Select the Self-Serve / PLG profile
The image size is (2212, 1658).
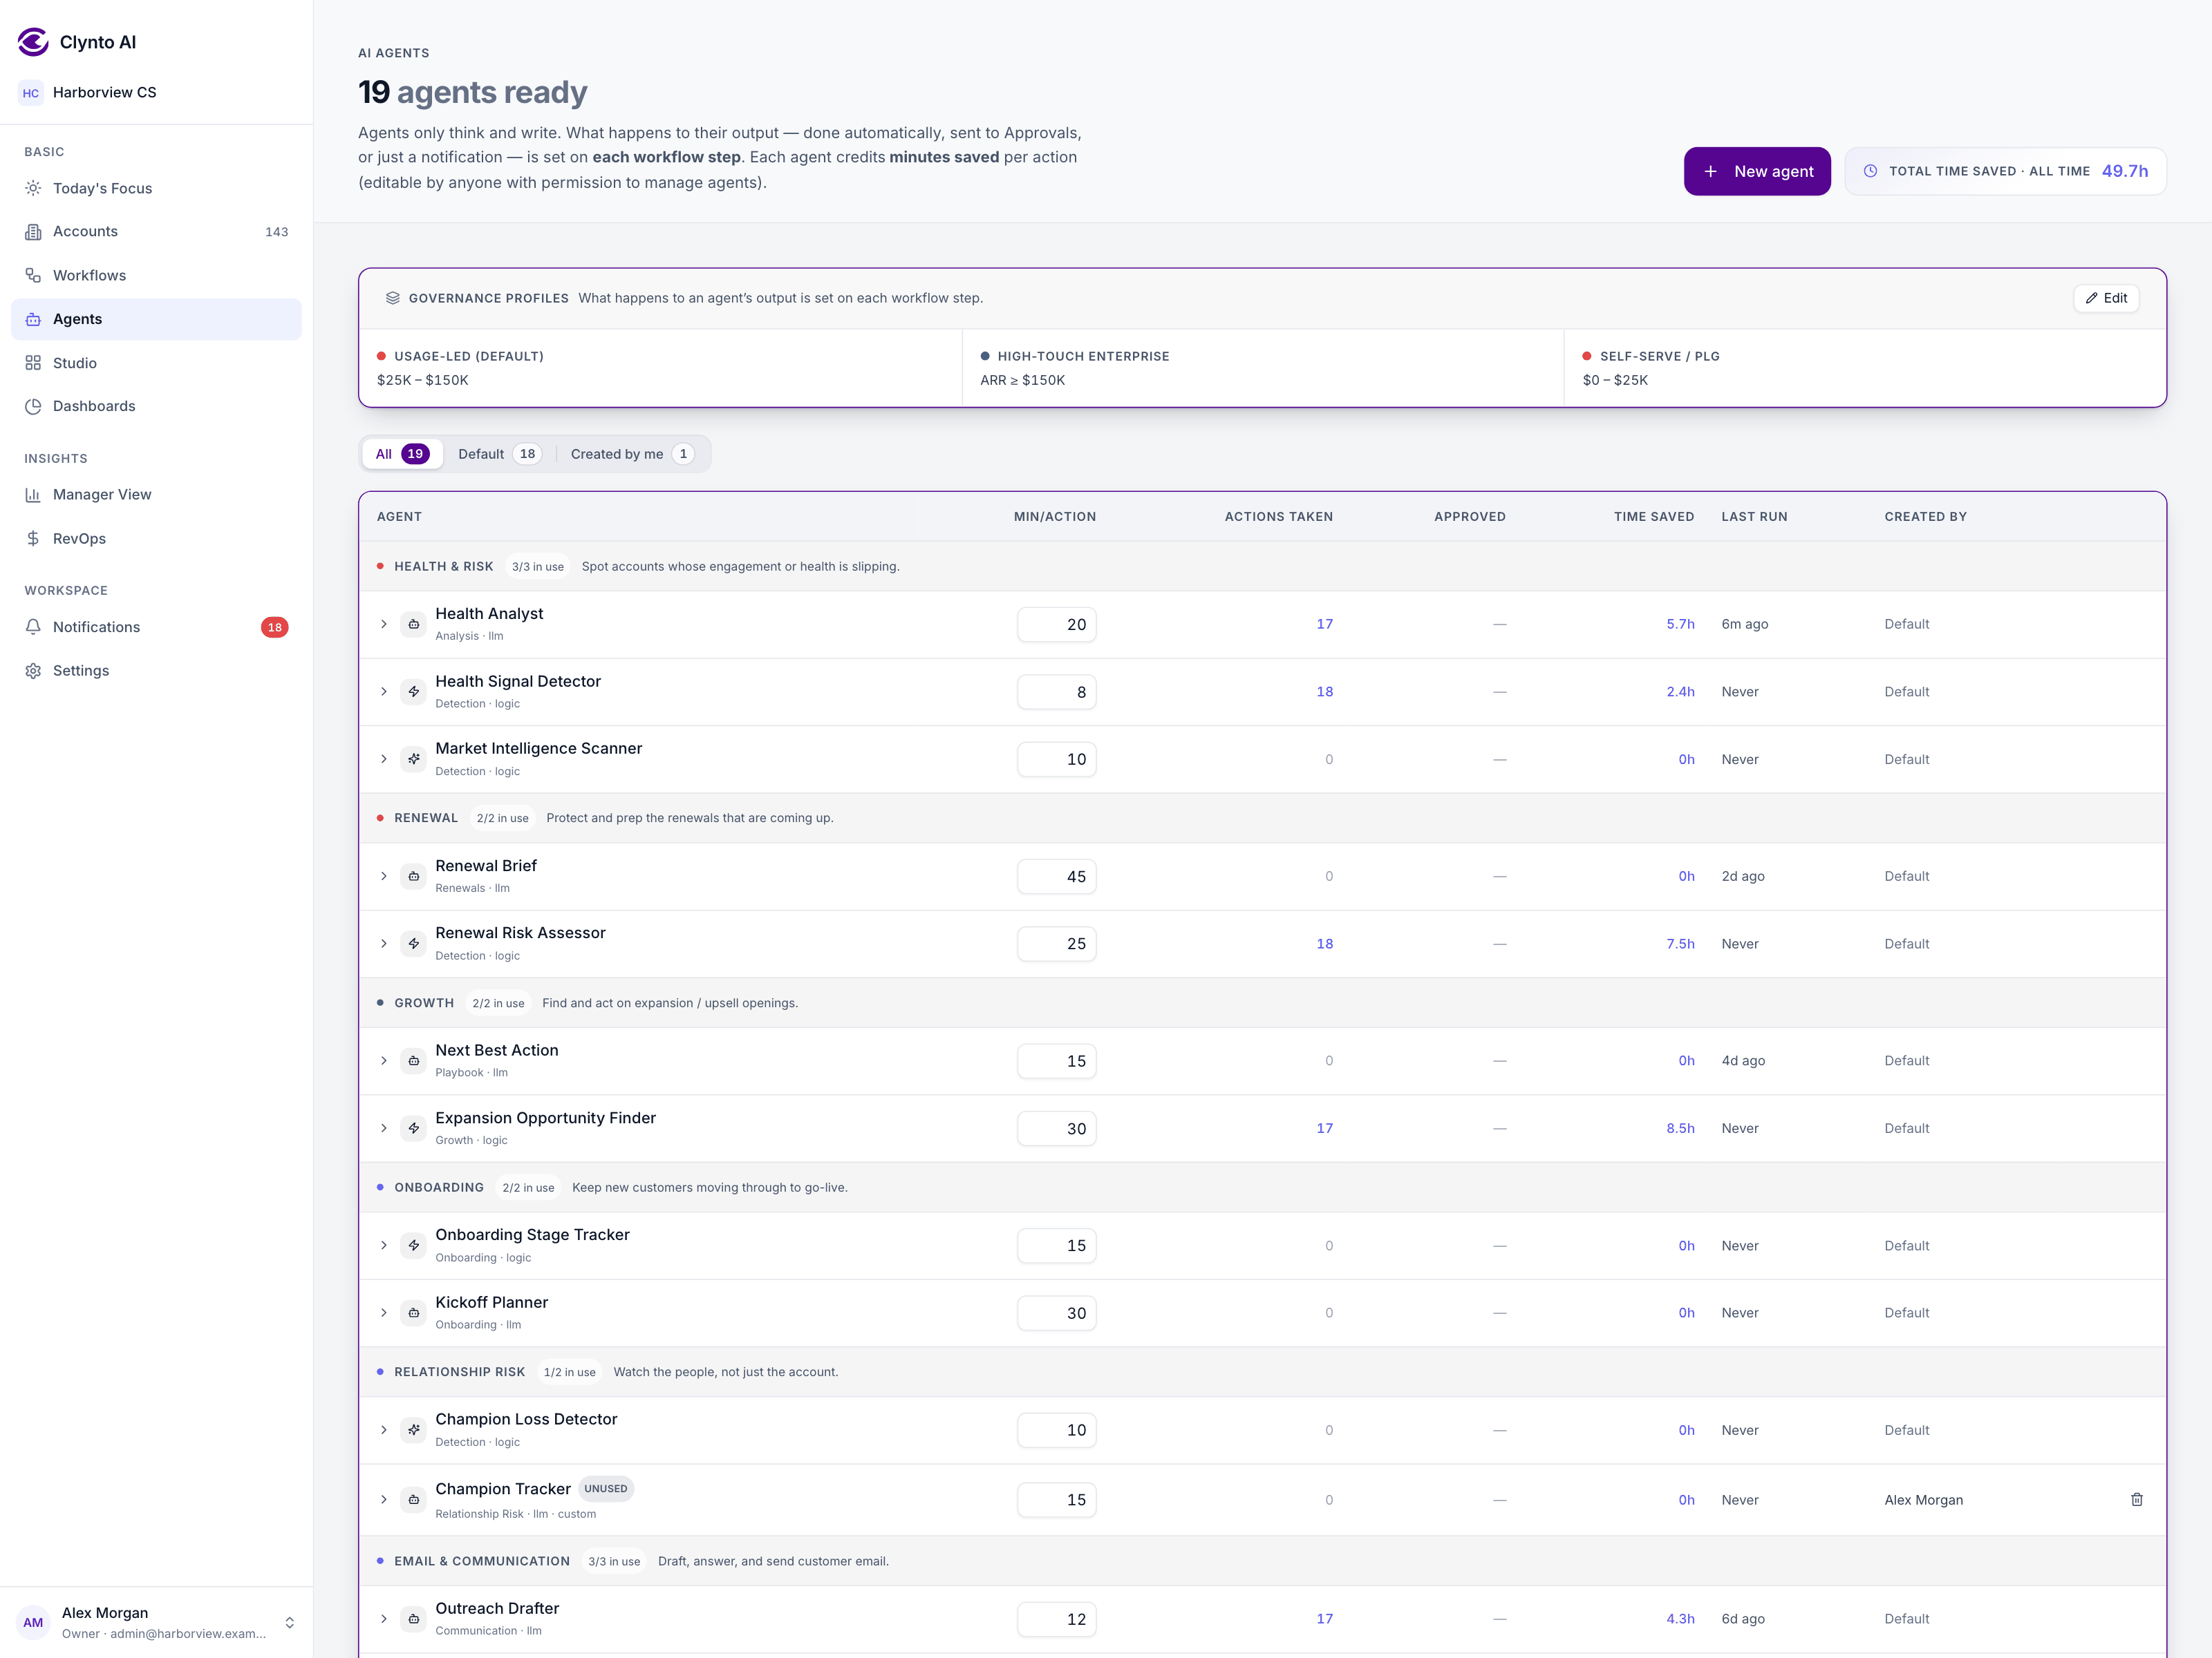pyautogui.click(x=1865, y=368)
